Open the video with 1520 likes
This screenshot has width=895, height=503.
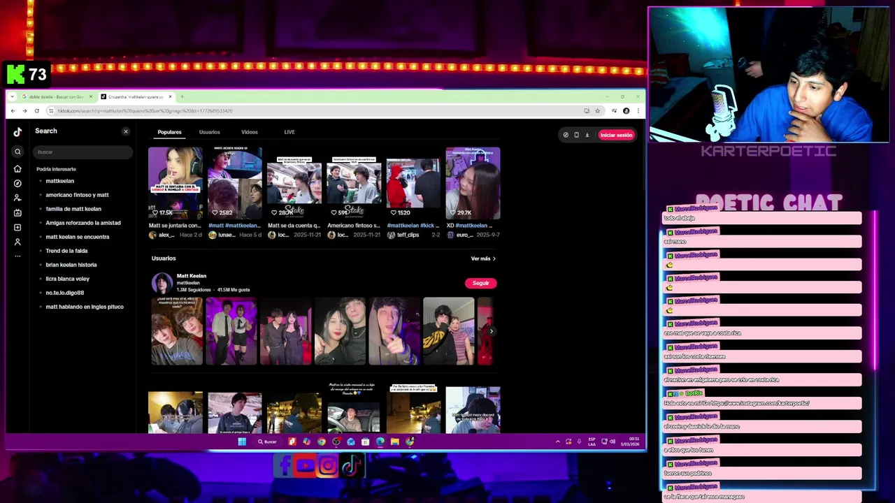pos(413,183)
